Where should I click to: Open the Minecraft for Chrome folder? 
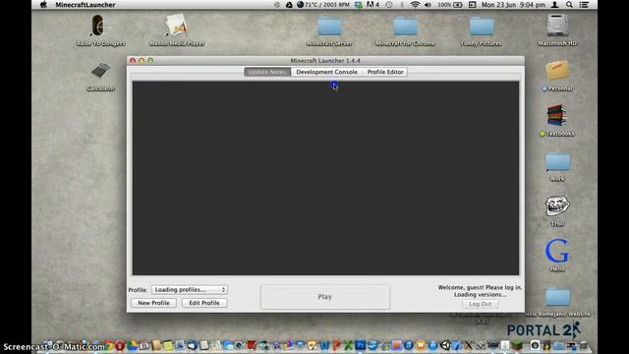point(405,27)
